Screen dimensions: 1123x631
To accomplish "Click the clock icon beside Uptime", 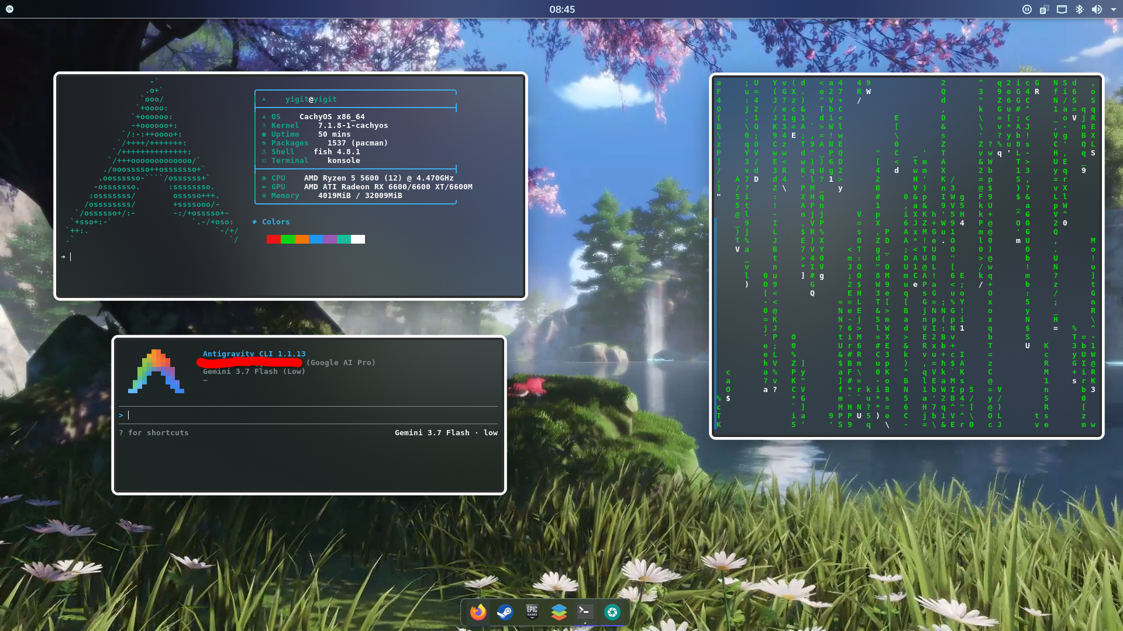I will point(264,134).
